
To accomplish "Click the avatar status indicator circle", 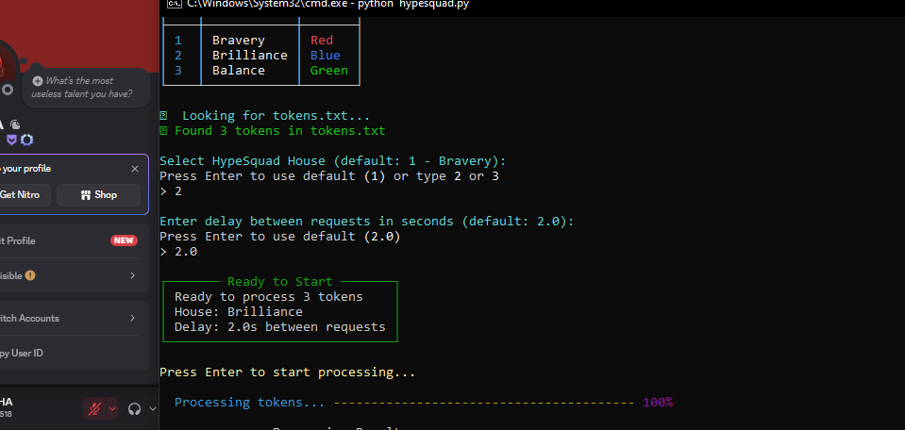I will (x=7, y=90).
